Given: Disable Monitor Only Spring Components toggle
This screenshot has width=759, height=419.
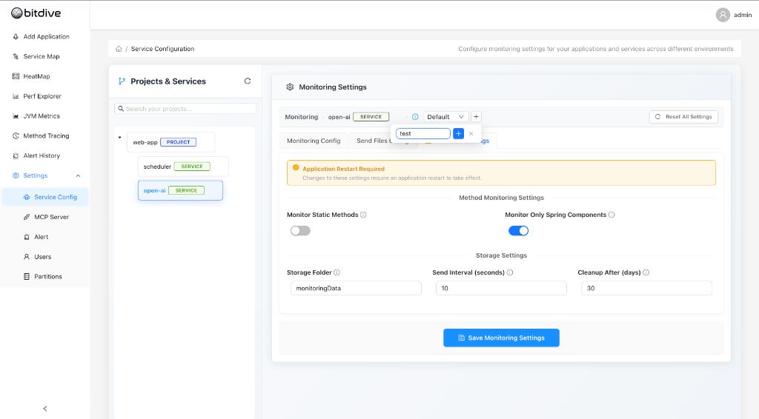Looking at the screenshot, I should tap(518, 231).
